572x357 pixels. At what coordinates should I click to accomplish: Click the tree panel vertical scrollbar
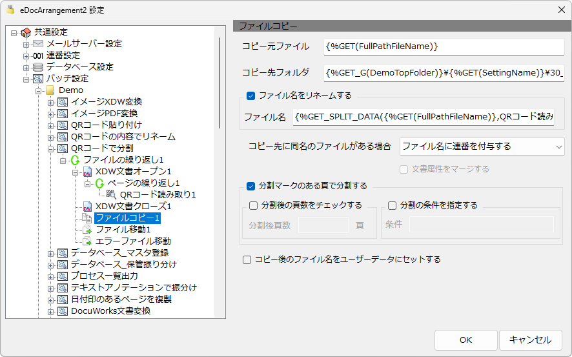(x=220, y=83)
